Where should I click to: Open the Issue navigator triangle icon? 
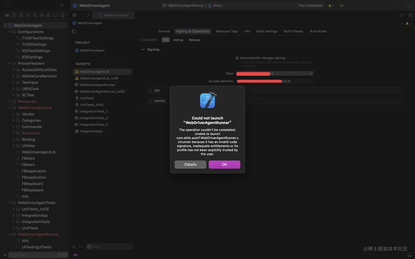pyautogui.click(x=35, y=15)
